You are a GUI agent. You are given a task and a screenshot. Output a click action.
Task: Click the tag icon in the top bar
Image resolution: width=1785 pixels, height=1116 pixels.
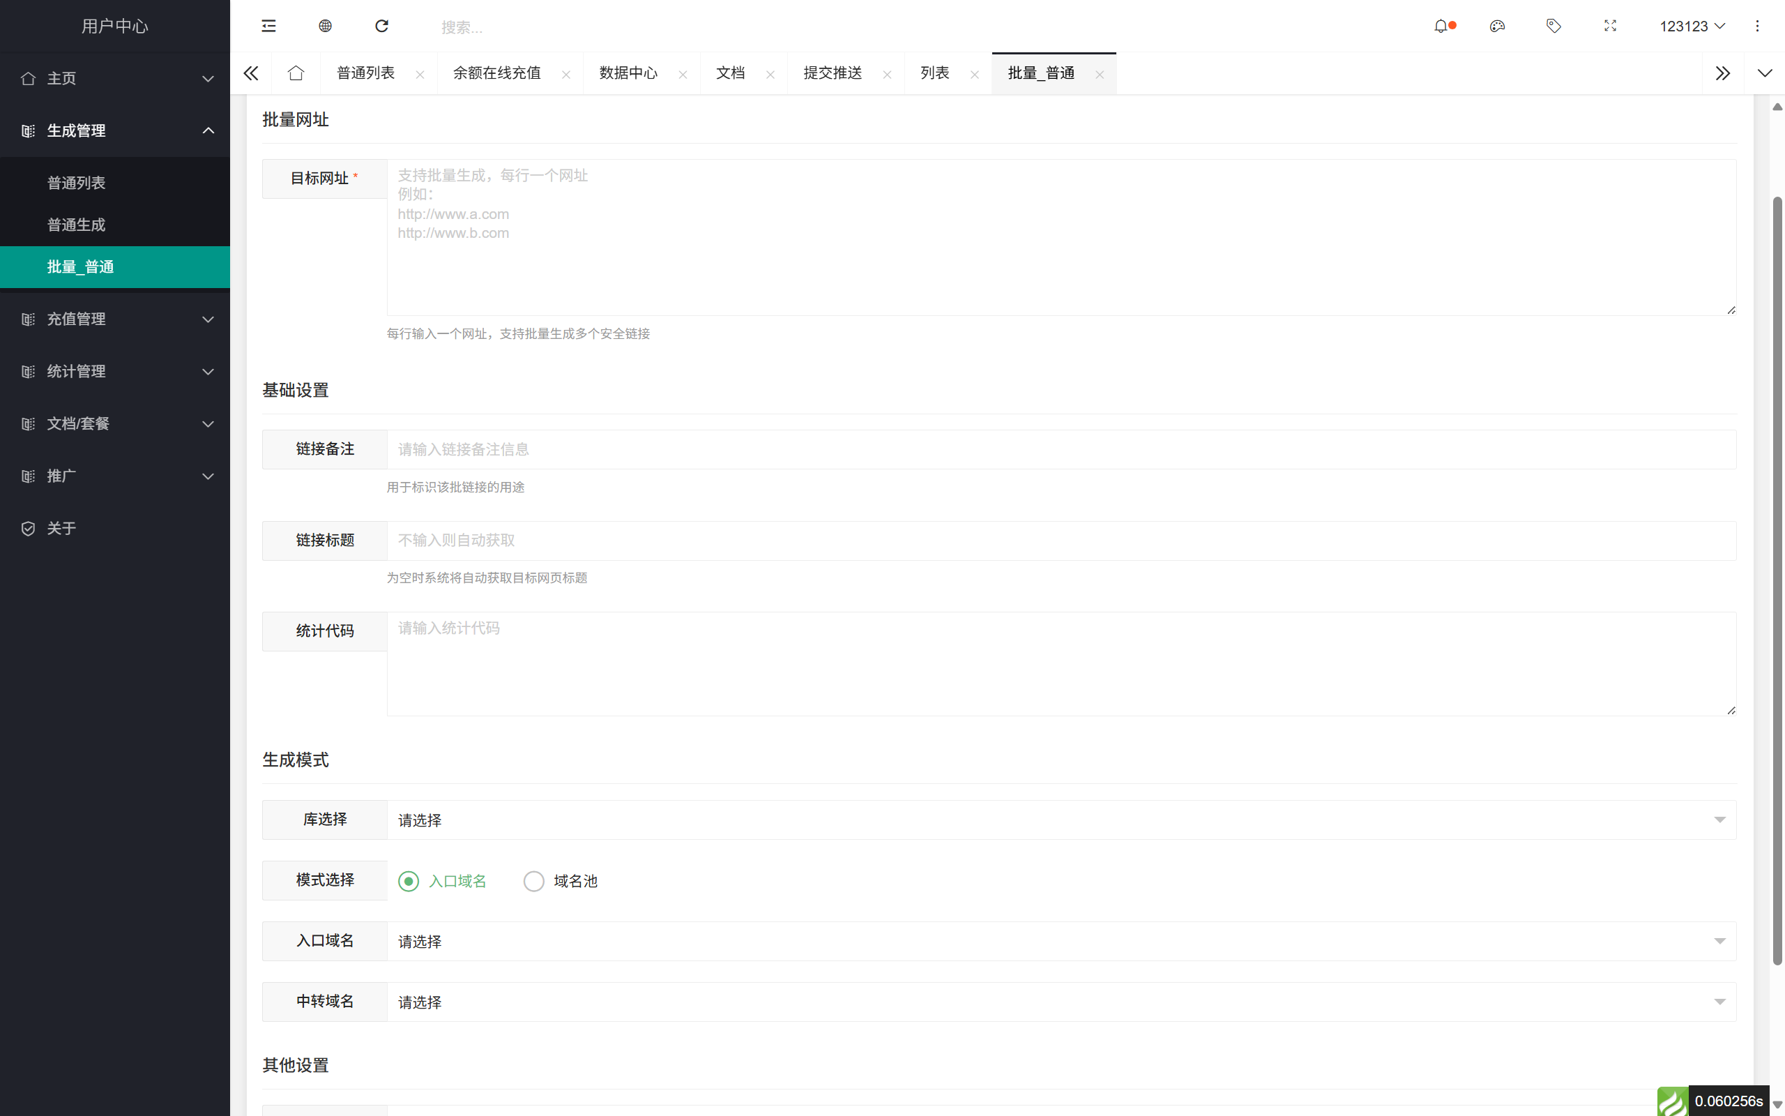[1554, 26]
